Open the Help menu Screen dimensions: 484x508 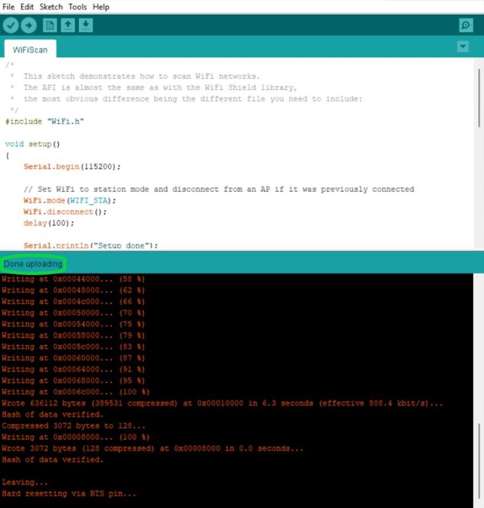[101, 7]
